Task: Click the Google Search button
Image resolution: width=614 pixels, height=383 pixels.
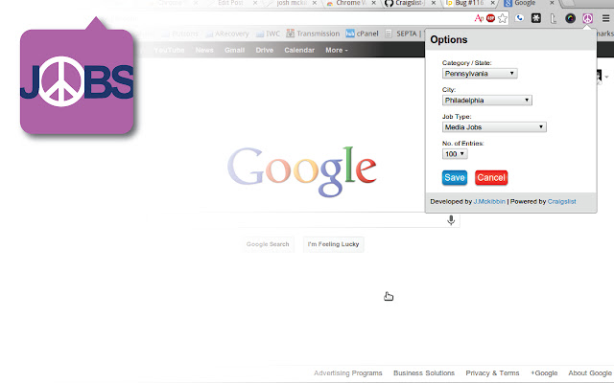Action: (x=268, y=244)
